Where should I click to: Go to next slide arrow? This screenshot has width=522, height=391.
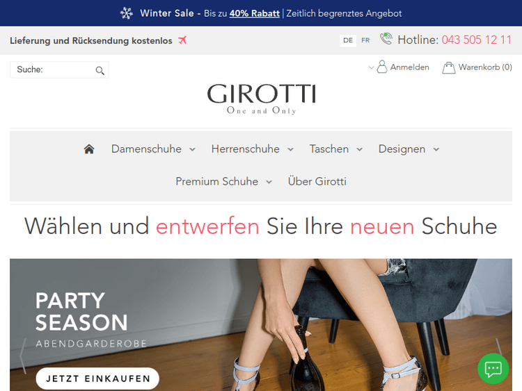(x=498, y=347)
